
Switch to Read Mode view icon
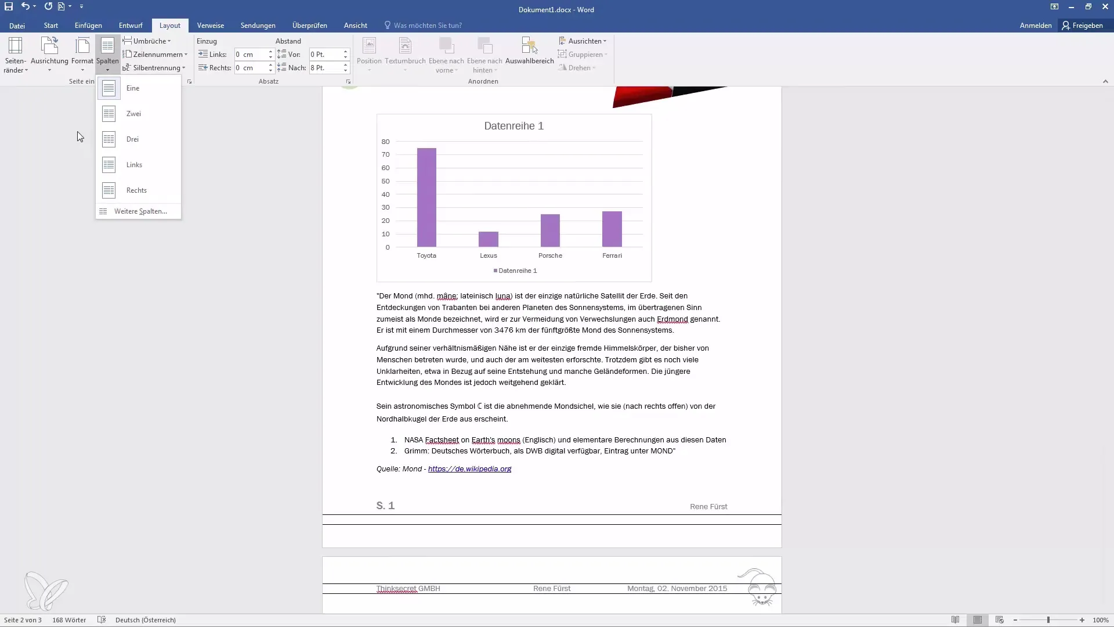(x=955, y=620)
